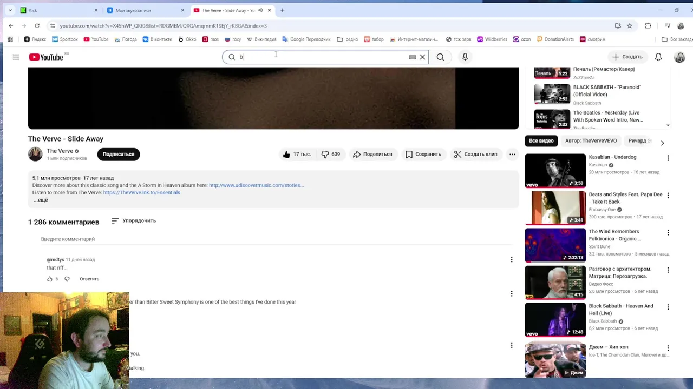Viewport: 693px width, 389px height.
Task: Open The Verve channel name link
Action: tap(60, 151)
